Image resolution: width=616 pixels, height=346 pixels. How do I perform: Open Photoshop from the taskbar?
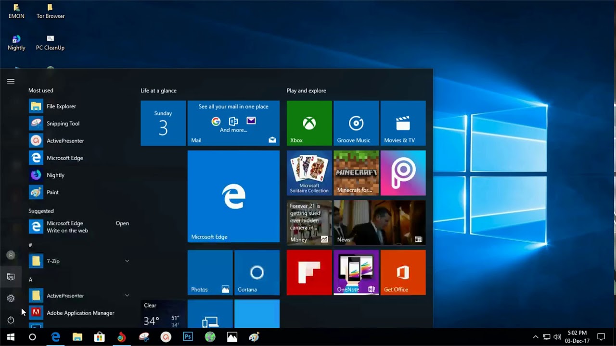coord(188,337)
